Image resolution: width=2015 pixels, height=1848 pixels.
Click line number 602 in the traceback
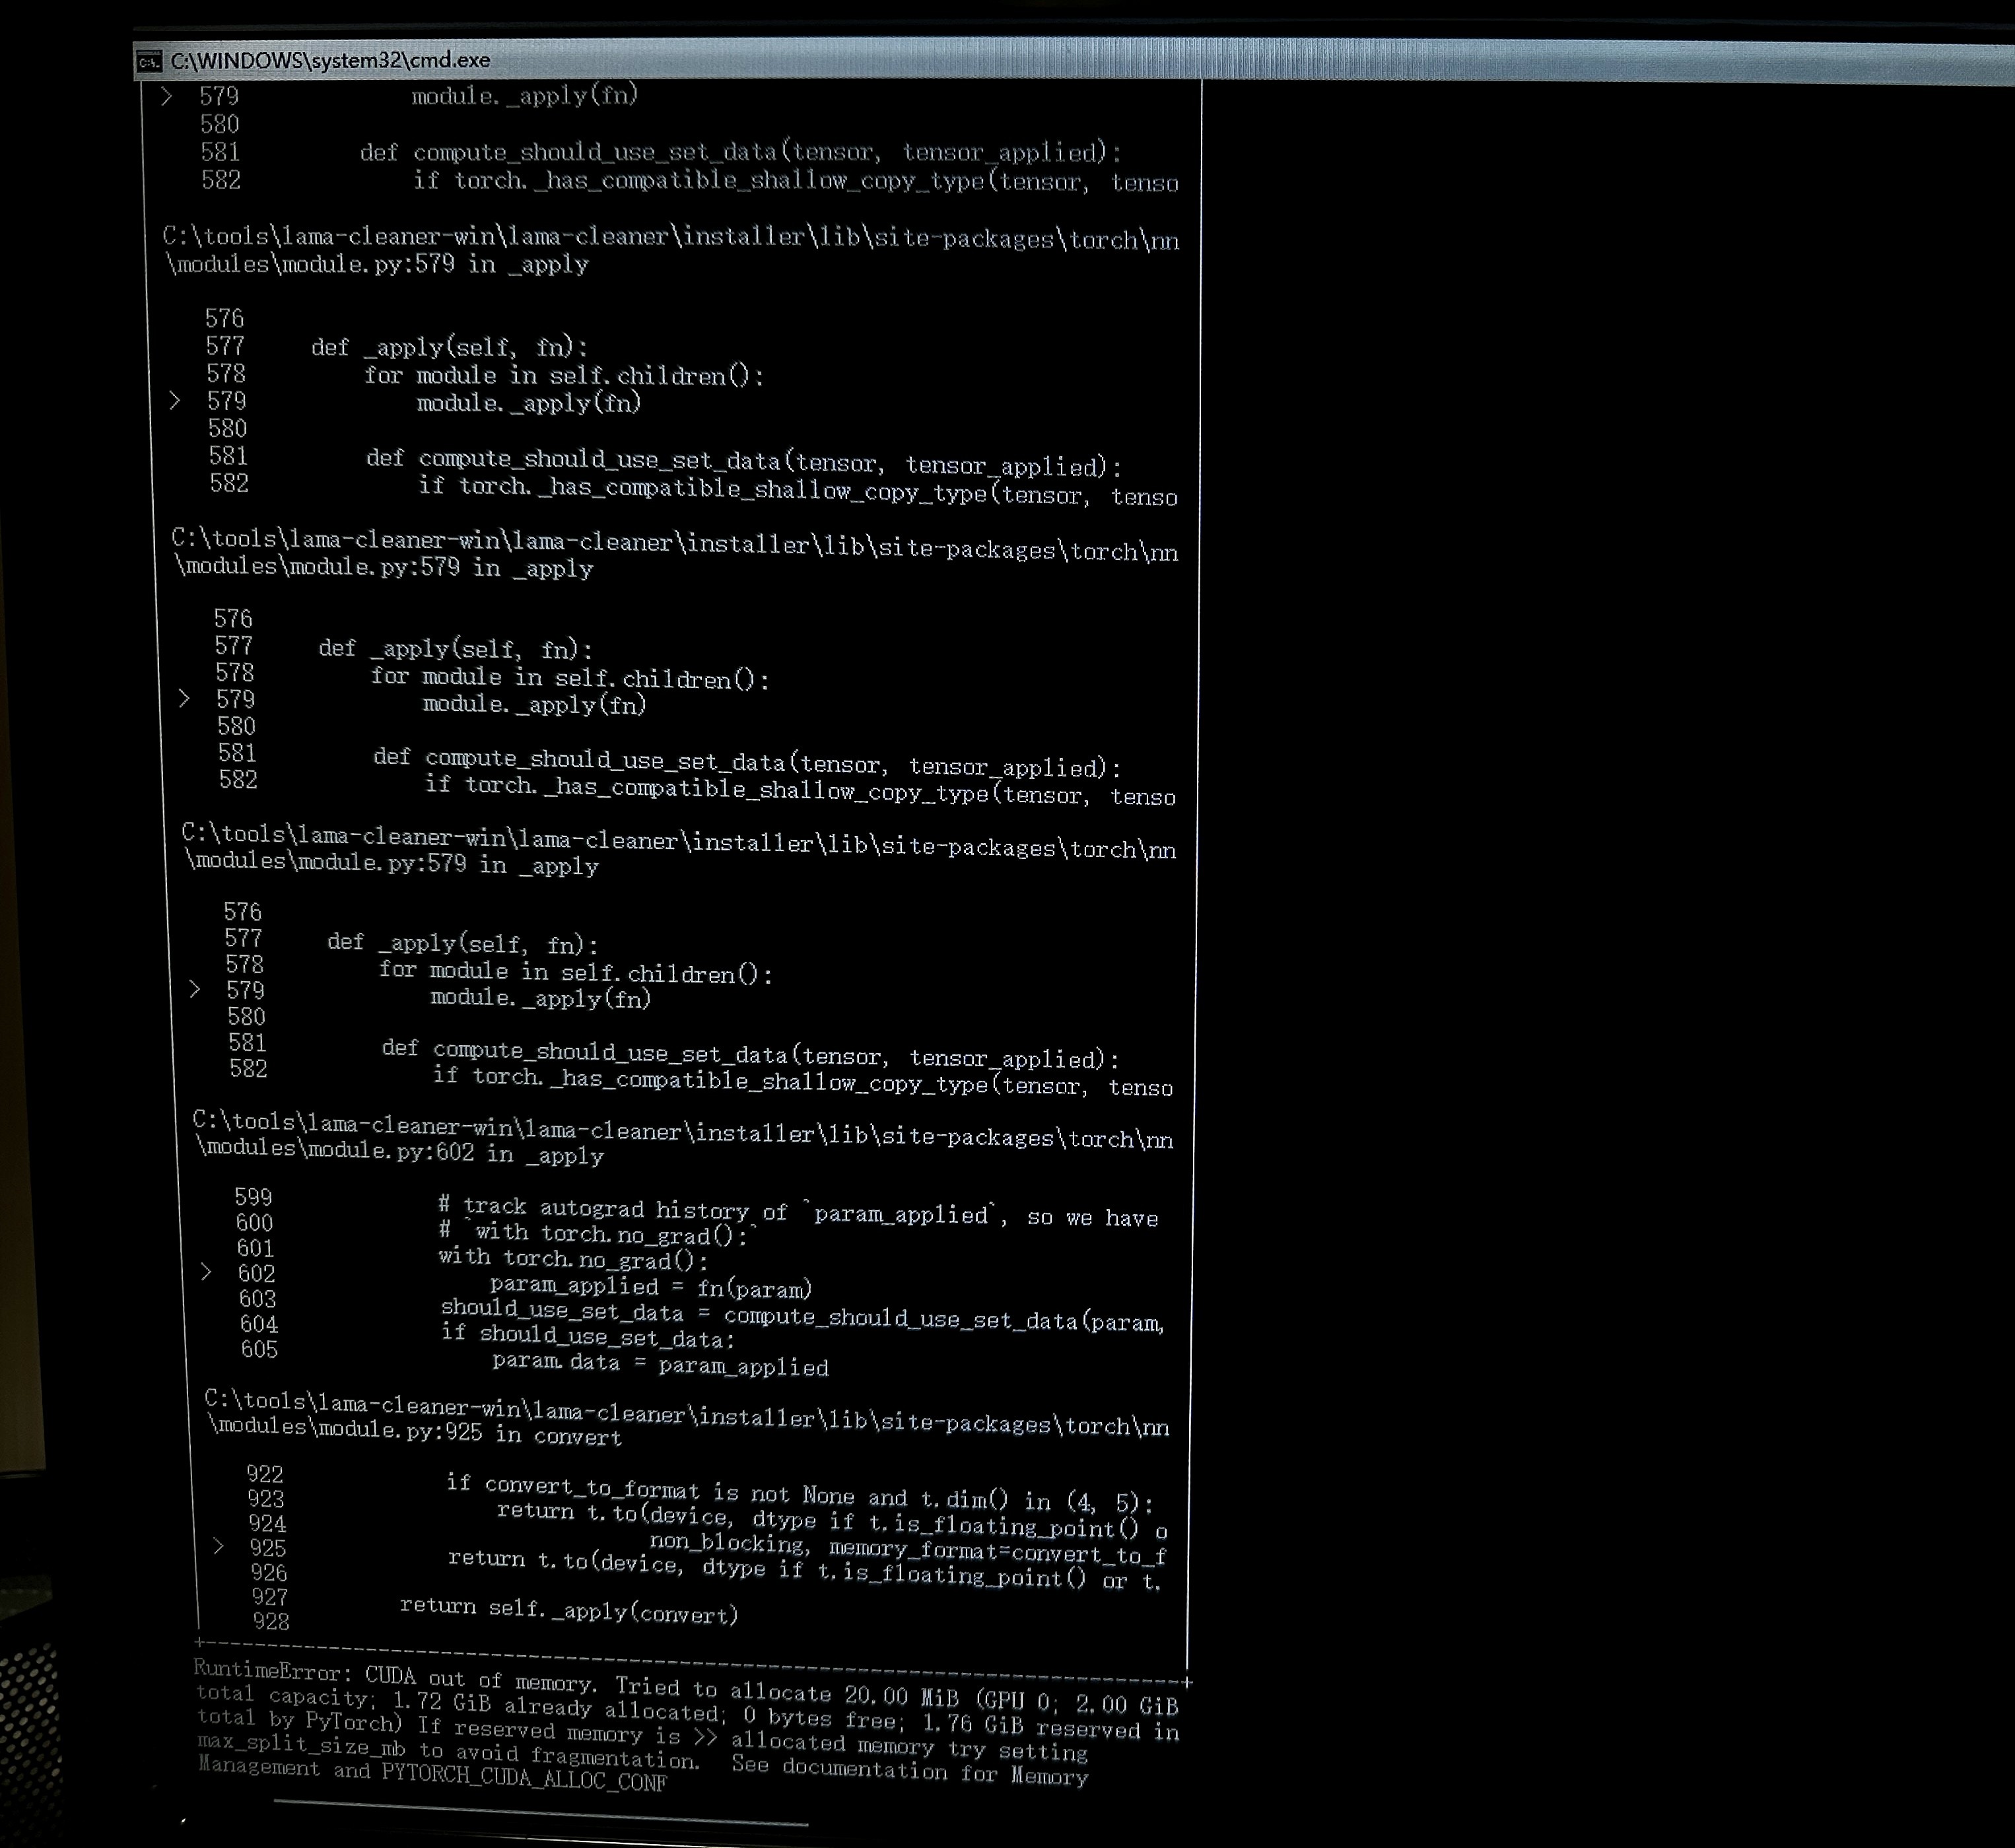pyautogui.click(x=256, y=1273)
